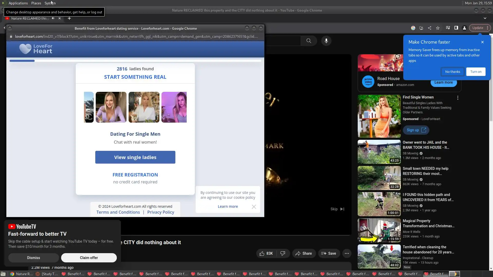The image size is (493, 277).
Task: Dislike the video with thumbs down
Action: coord(283,253)
